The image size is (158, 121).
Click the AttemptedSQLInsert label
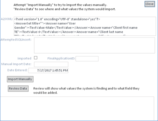[16, 40]
